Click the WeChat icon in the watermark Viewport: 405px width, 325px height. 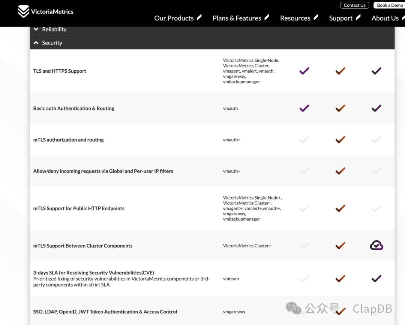(x=294, y=309)
